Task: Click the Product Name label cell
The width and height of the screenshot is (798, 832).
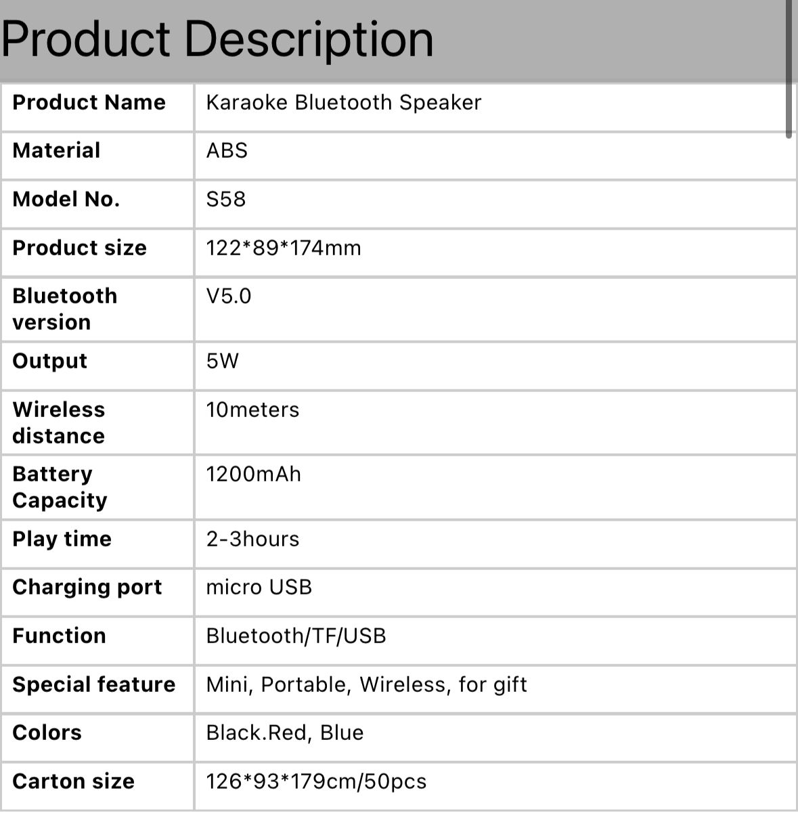Action: 89,103
